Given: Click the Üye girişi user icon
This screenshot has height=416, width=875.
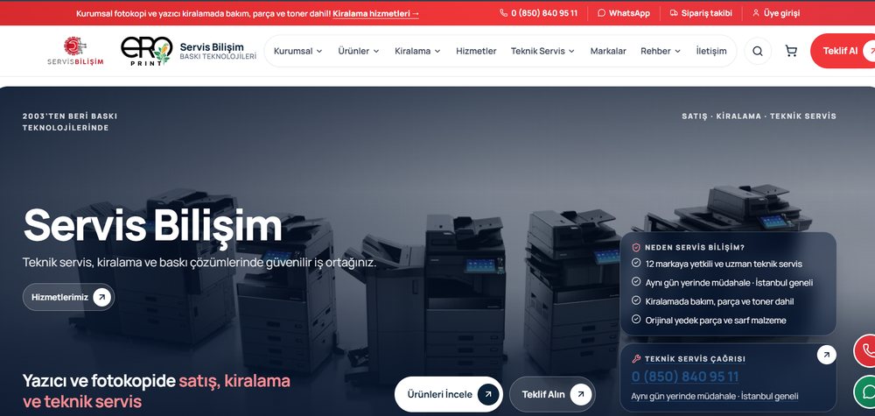Looking at the screenshot, I should 756,13.
